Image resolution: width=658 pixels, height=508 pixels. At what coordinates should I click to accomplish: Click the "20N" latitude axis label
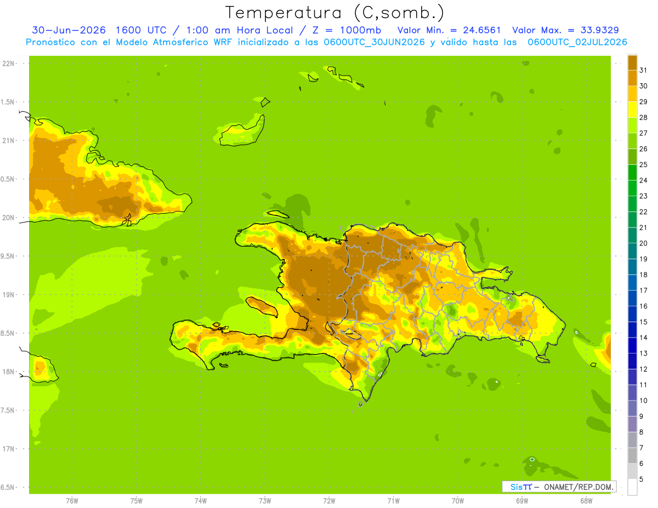8,218
